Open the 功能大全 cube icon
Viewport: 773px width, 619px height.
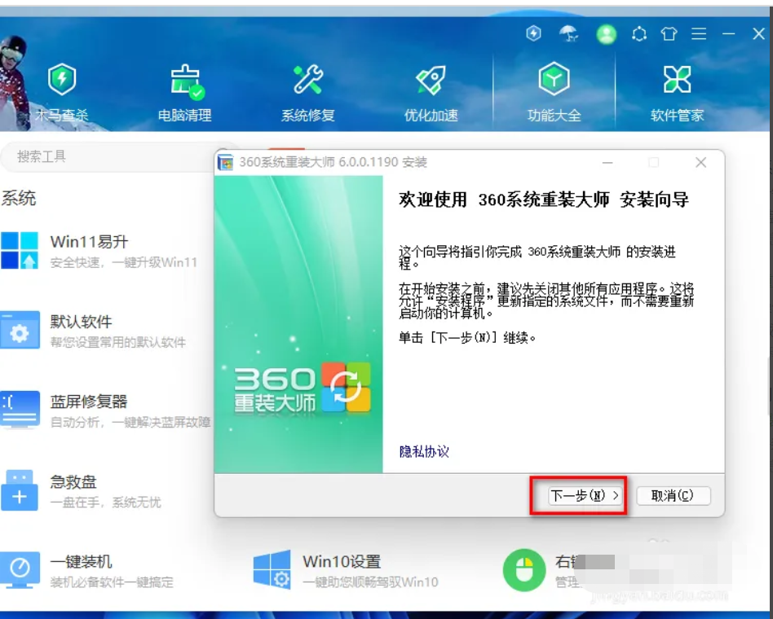[554, 79]
